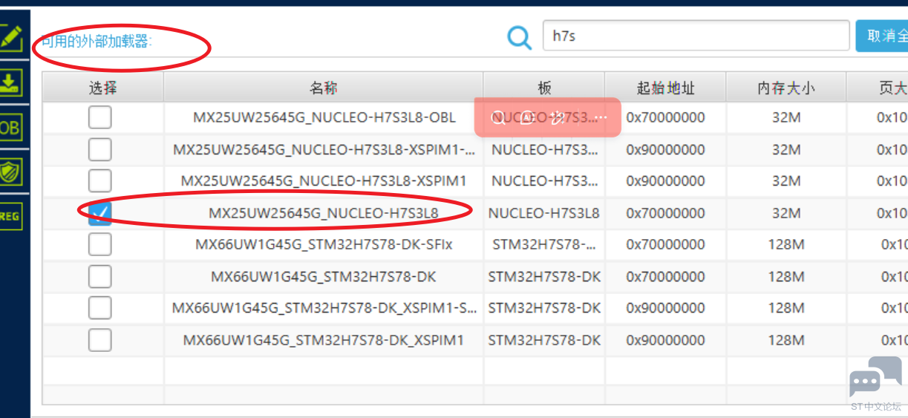Select name MX66UW1G45G_STM32H7S78-DK-SFIx

tap(324, 244)
